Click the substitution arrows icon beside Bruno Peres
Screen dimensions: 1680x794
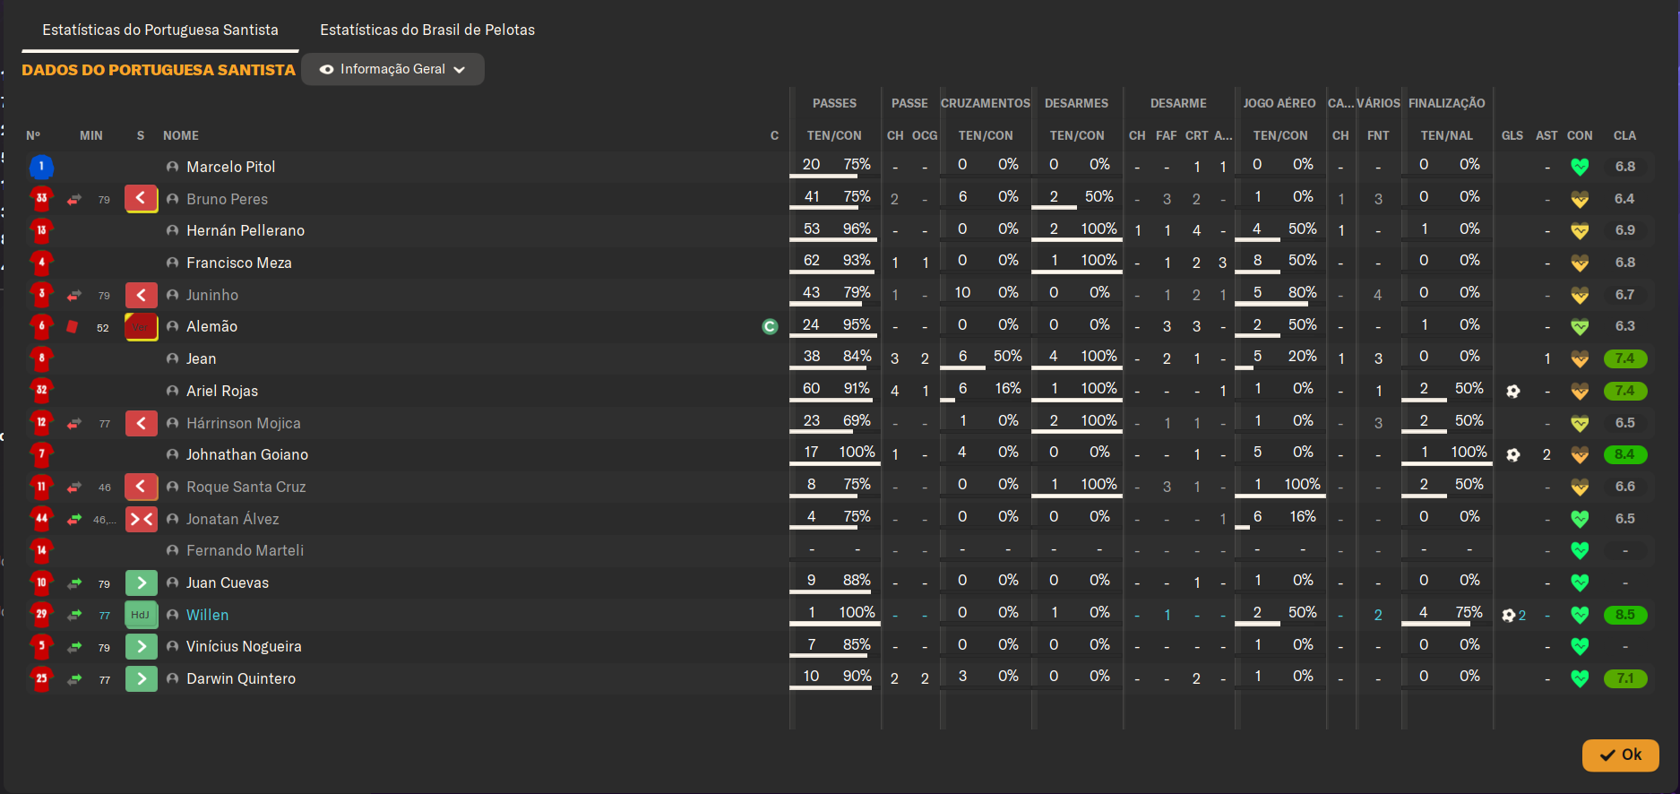click(x=74, y=199)
